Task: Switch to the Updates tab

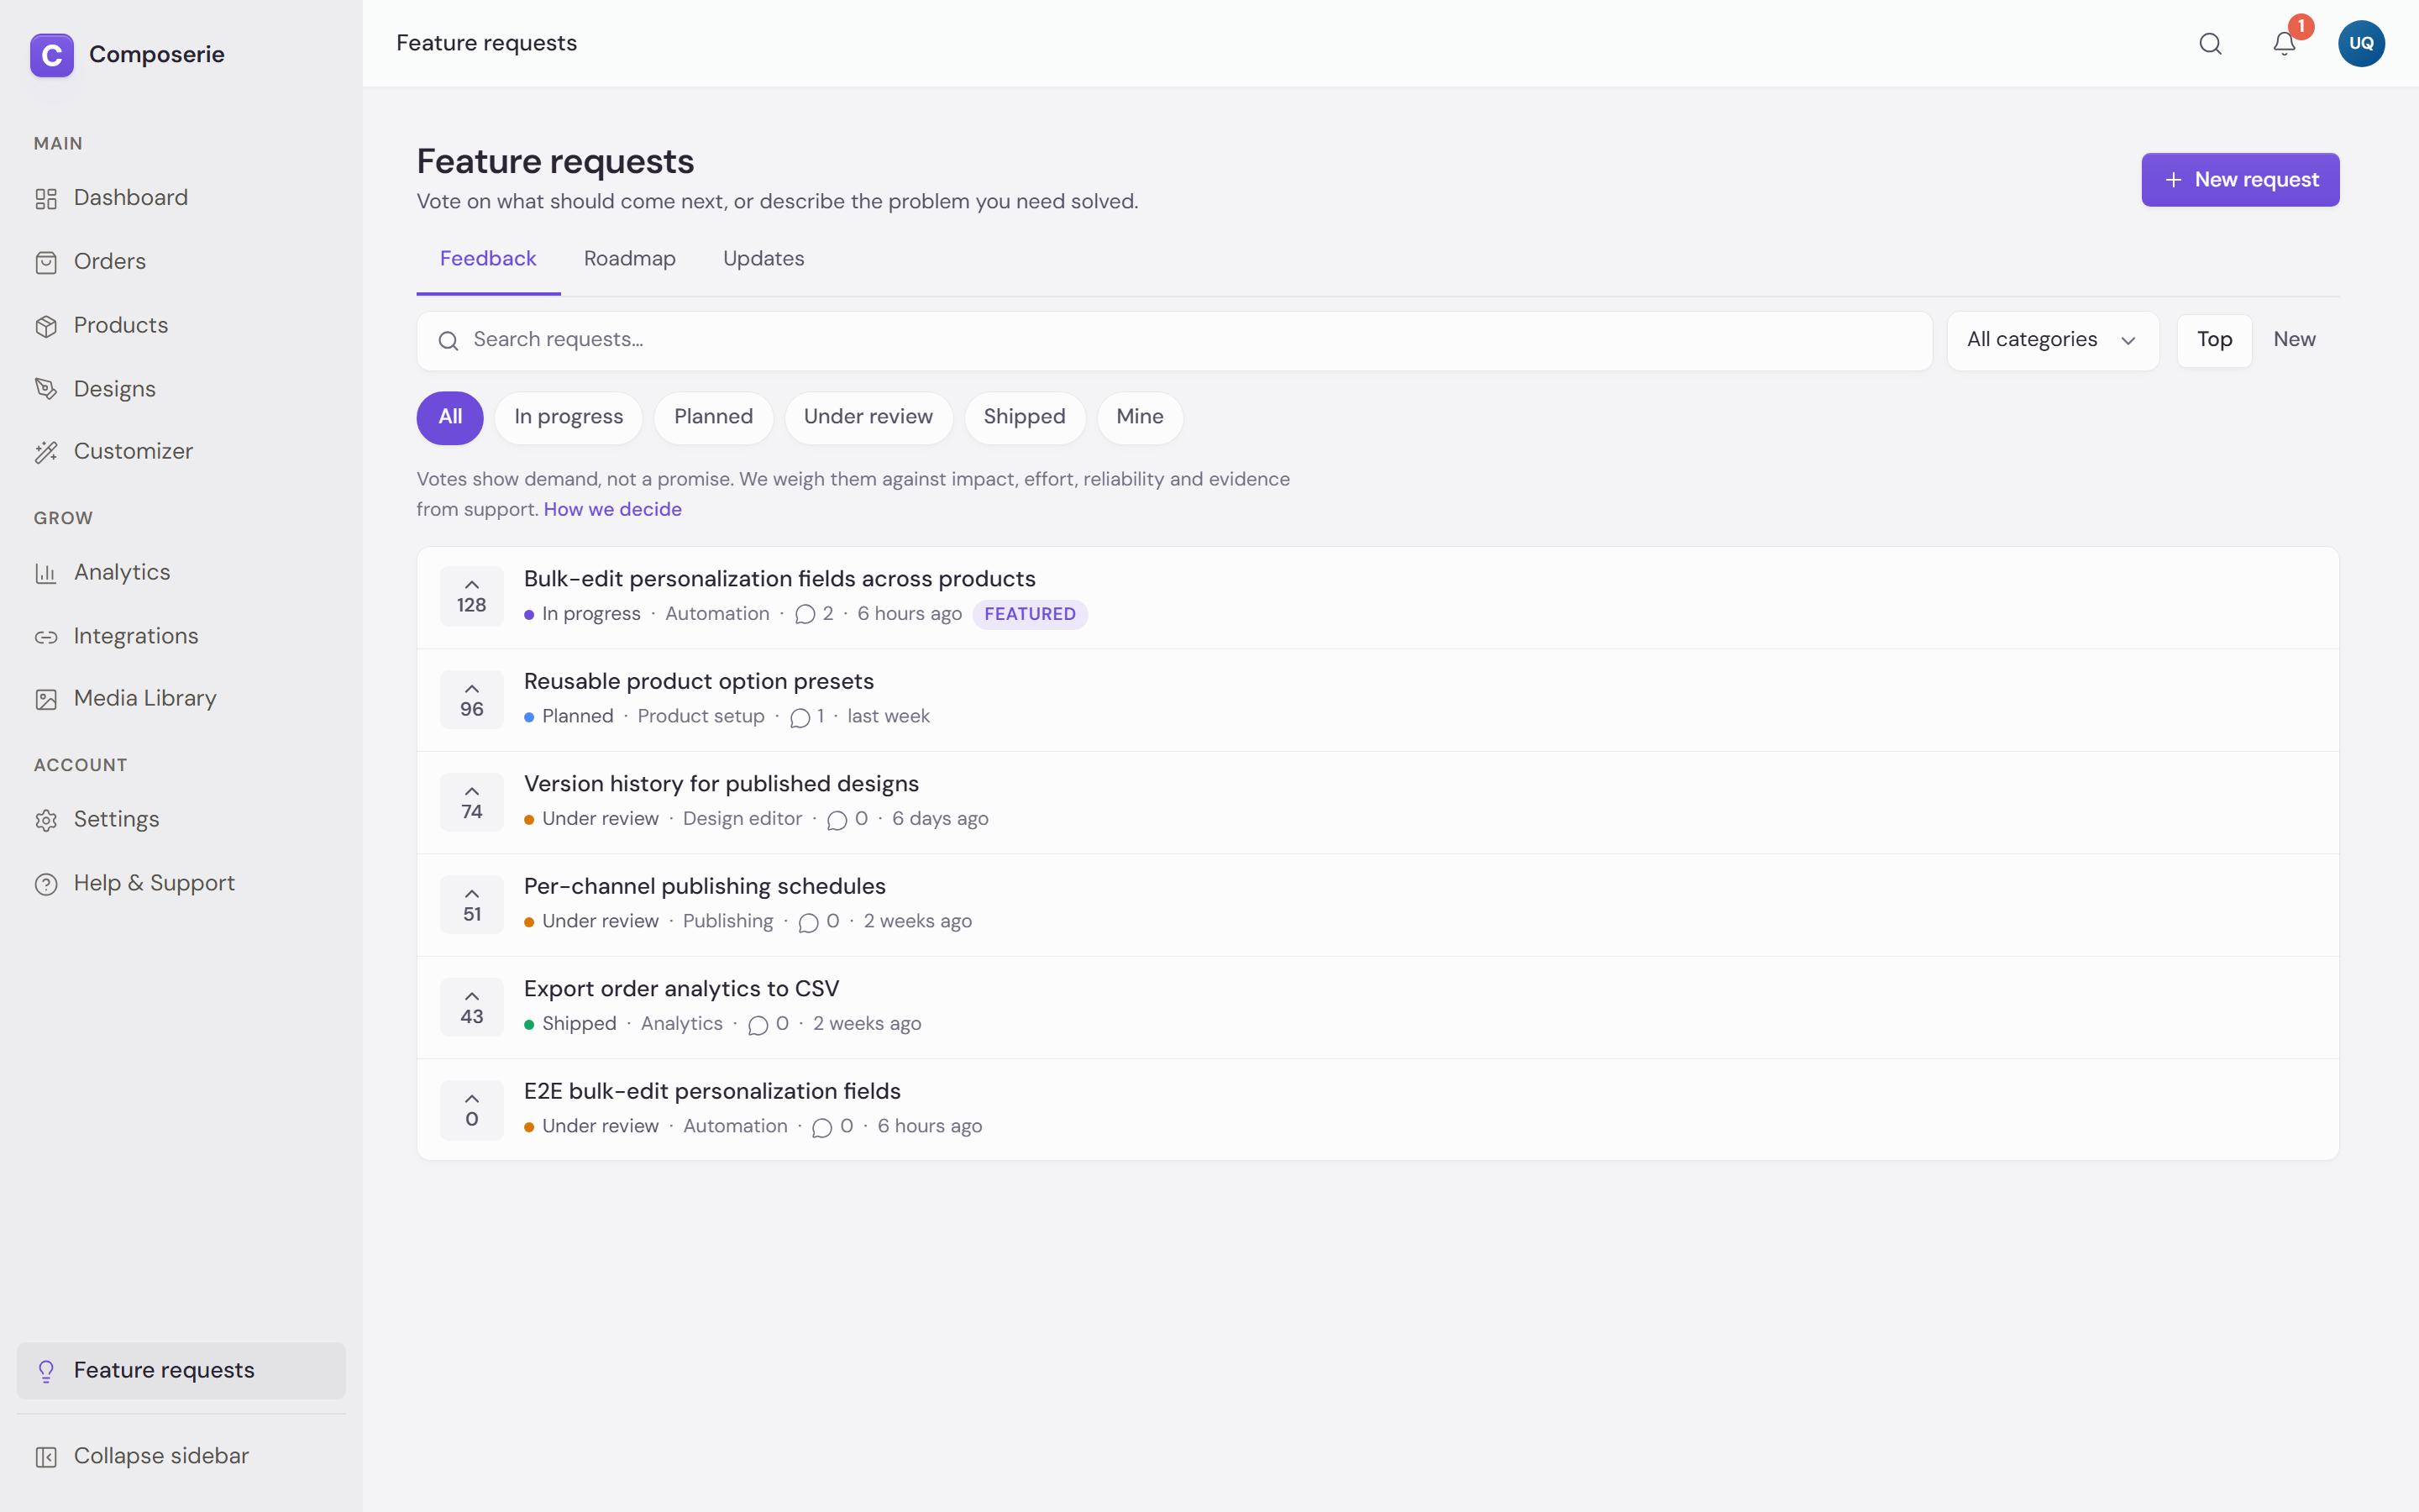Action: [763, 259]
